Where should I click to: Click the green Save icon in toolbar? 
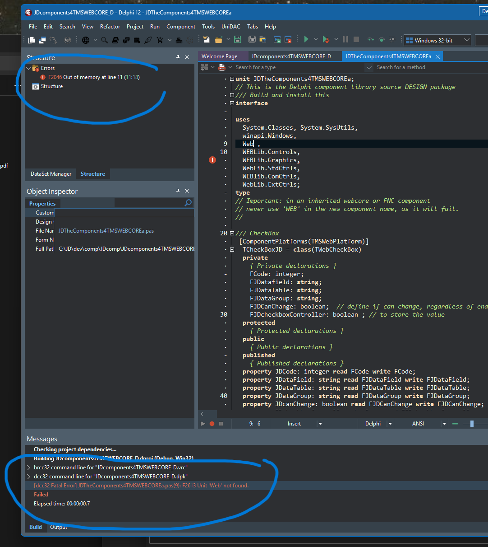(x=238, y=40)
